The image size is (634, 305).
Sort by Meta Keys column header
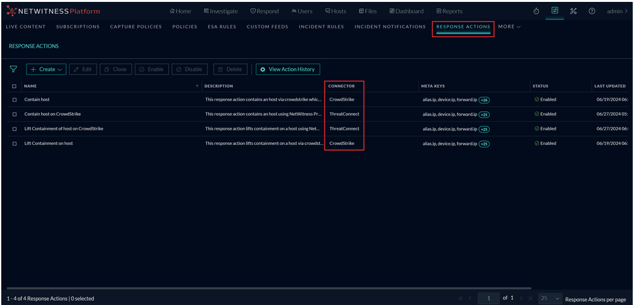pos(433,86)
